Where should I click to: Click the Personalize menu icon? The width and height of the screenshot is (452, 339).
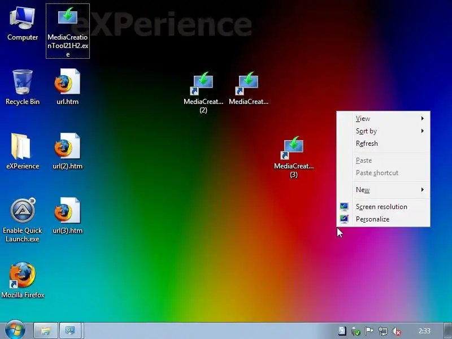tap(344, 219)
